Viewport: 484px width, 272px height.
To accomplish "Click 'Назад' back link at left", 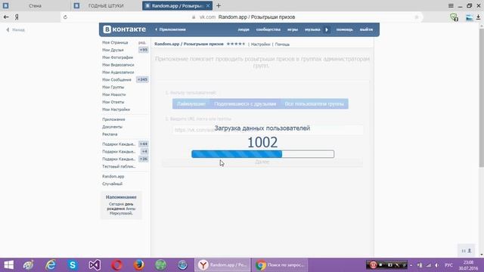I will pos(15,30).
